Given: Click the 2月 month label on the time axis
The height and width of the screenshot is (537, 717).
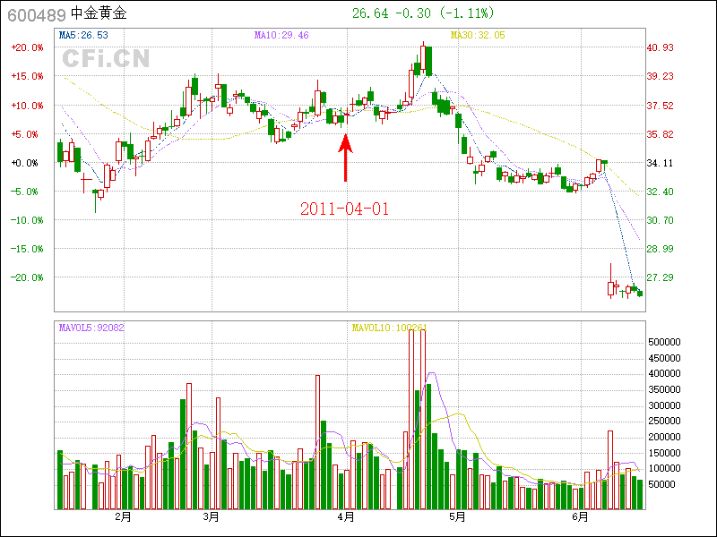Looking at the screenshot, I should pyautogui.click(x=123, y=516).
